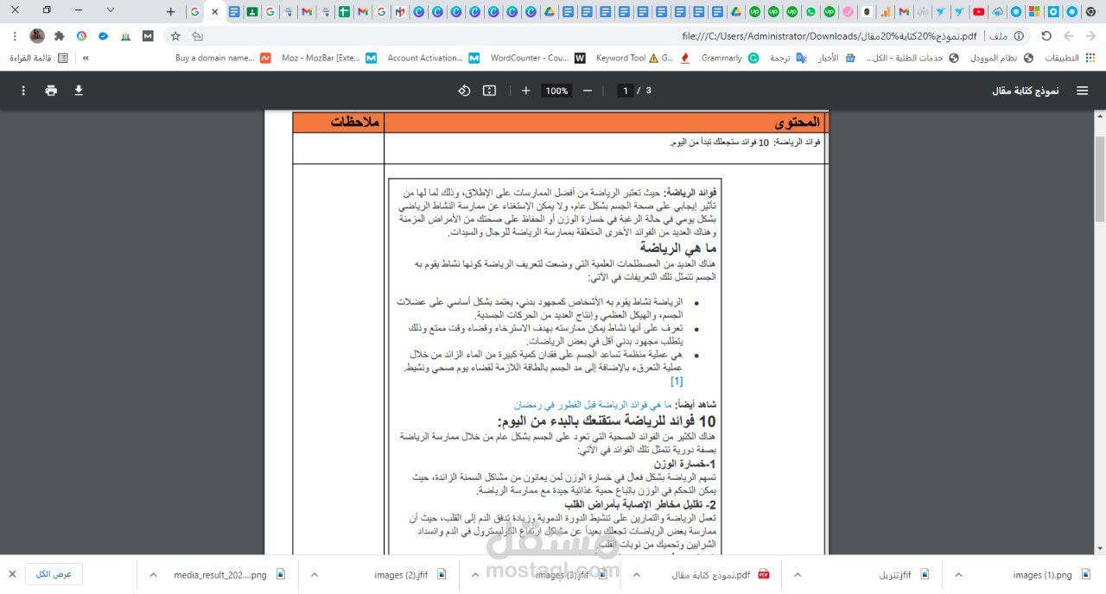Open Moz - MozBar bookmark

(x=329, y=58)
